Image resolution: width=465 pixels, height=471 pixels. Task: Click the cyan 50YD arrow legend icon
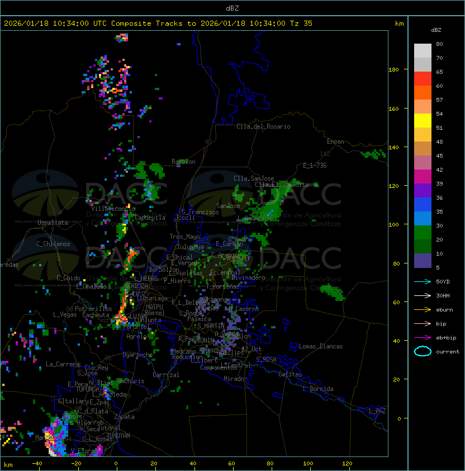[423, 282]
